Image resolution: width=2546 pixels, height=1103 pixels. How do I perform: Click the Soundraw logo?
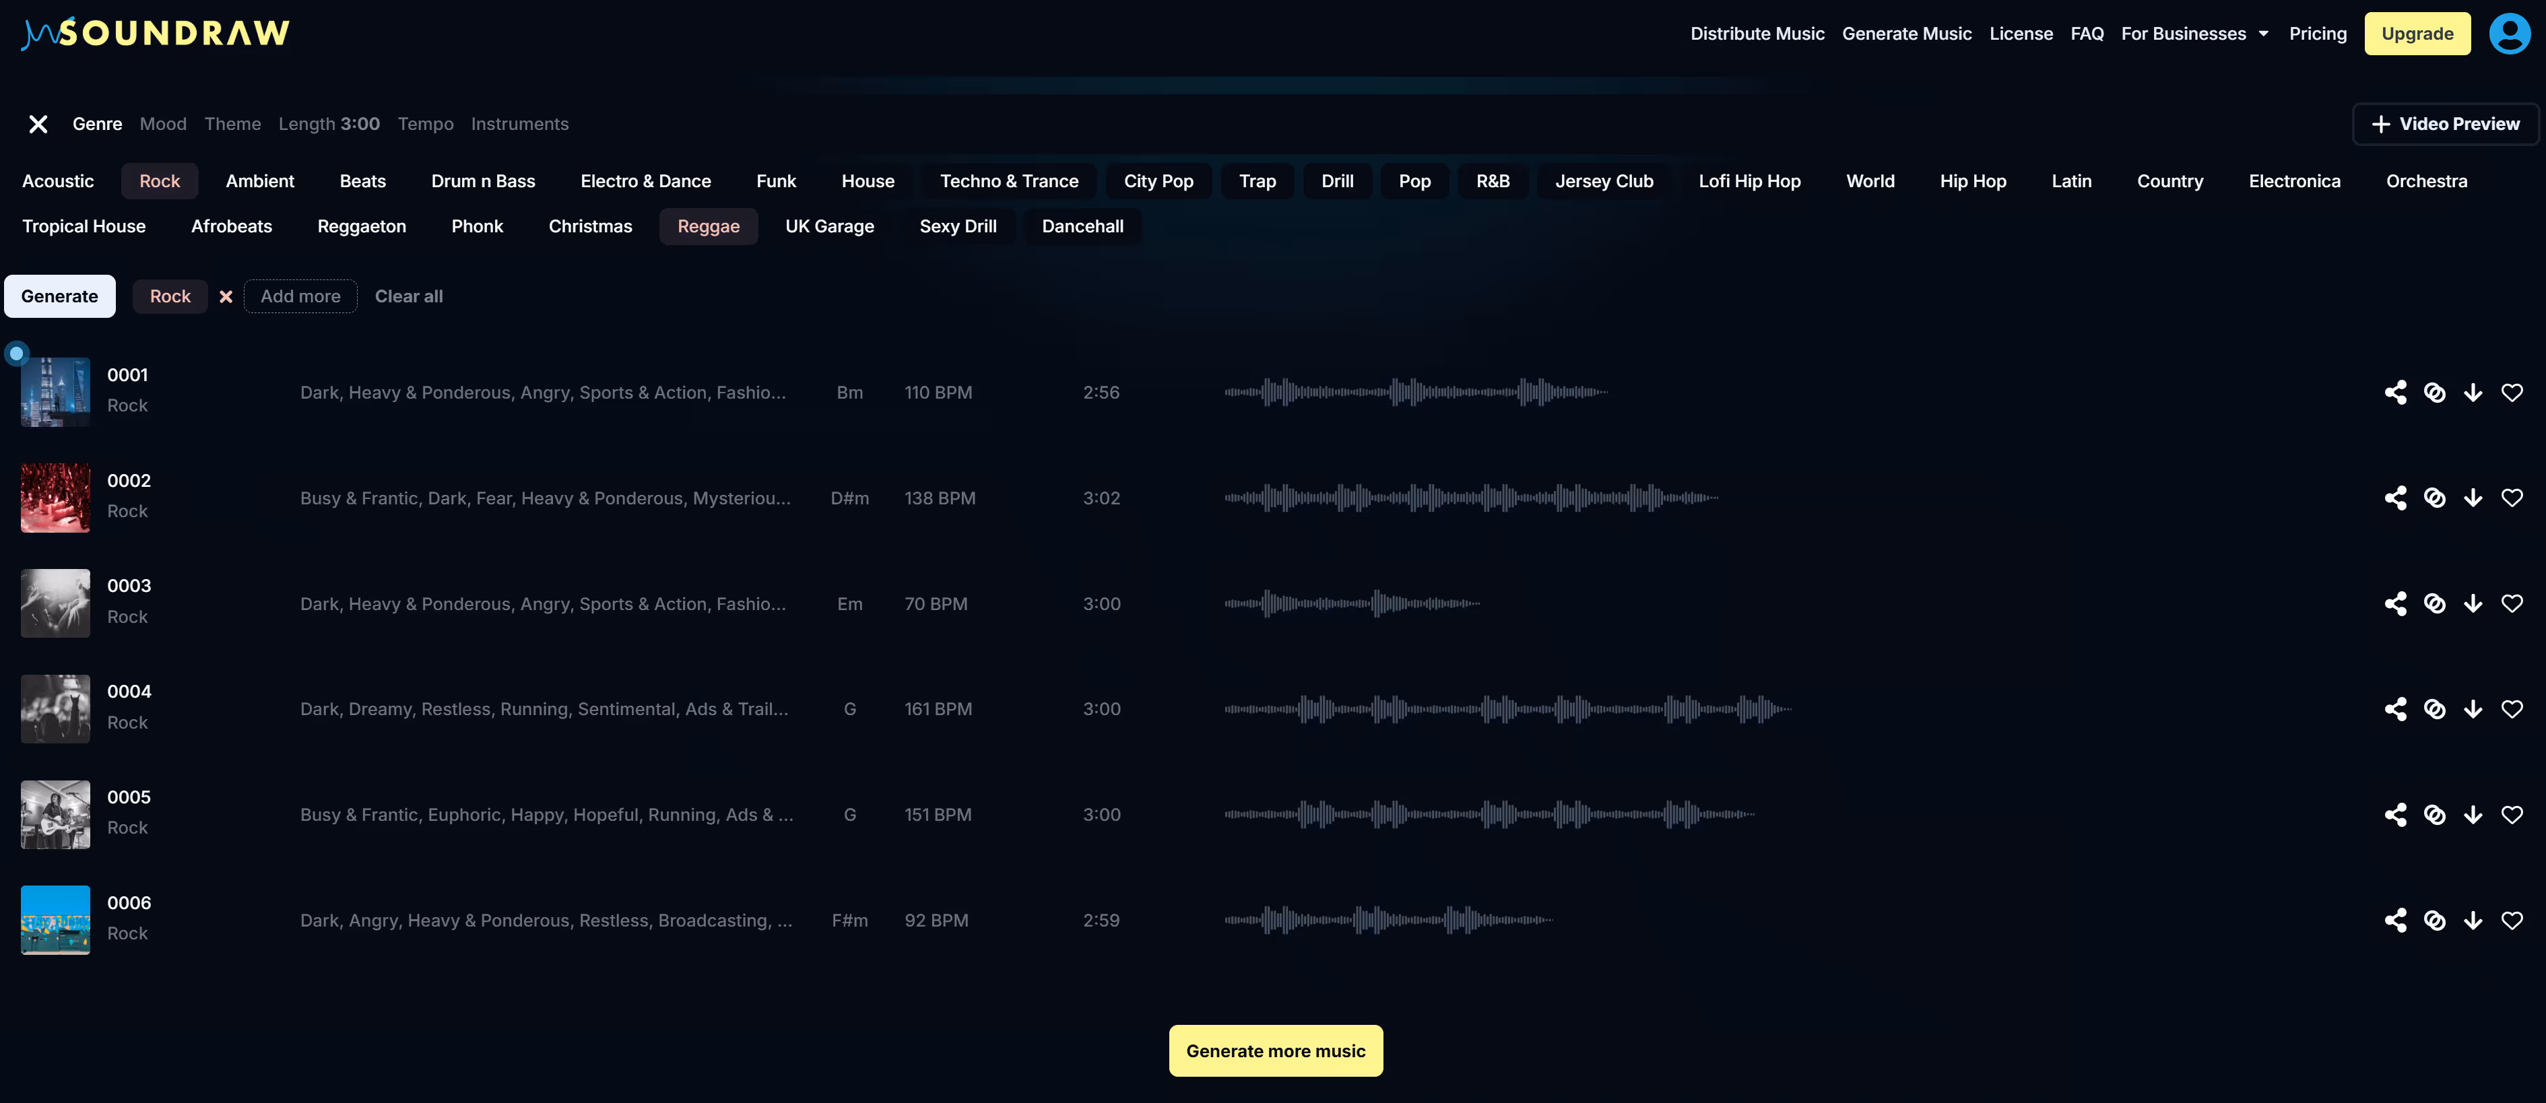pyautogui.click(x=155, y=34)
